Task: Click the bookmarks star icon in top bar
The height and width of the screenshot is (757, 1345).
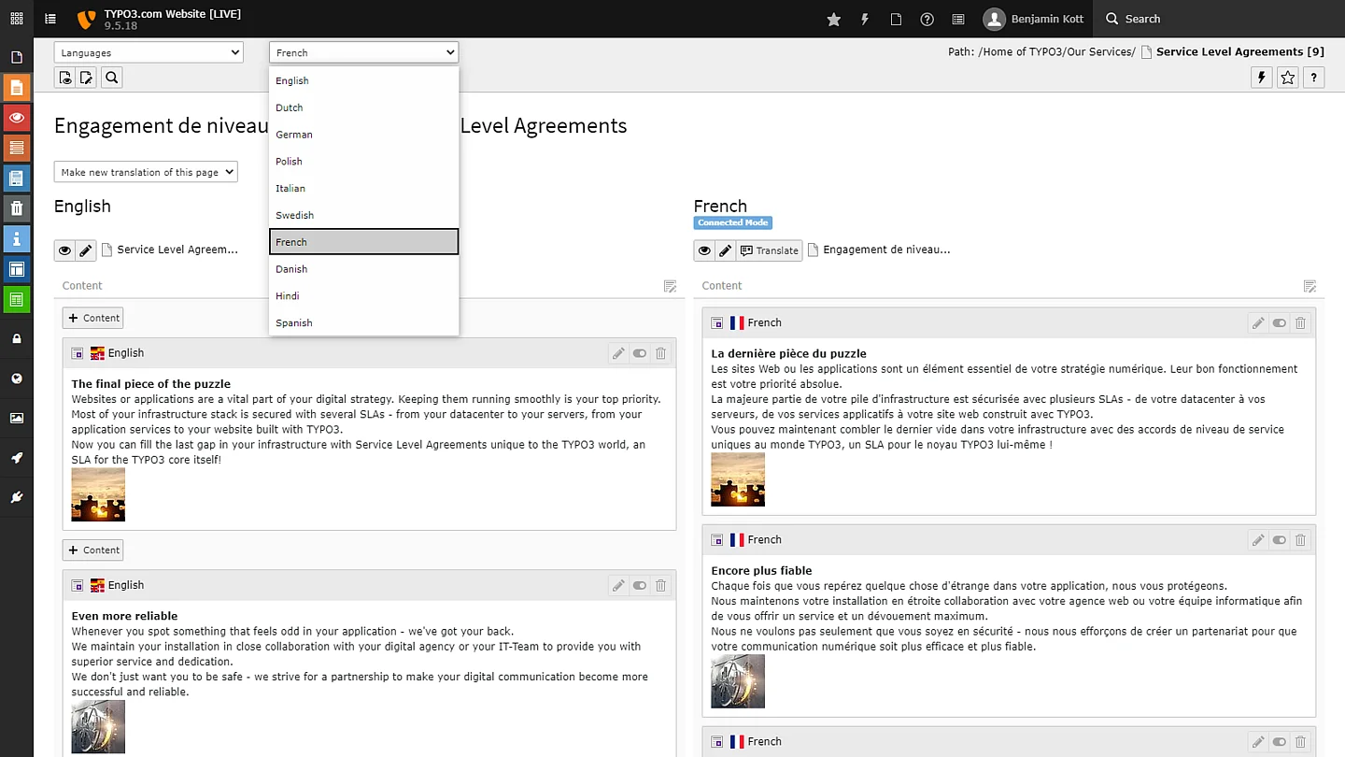Action: coord(833,19)
